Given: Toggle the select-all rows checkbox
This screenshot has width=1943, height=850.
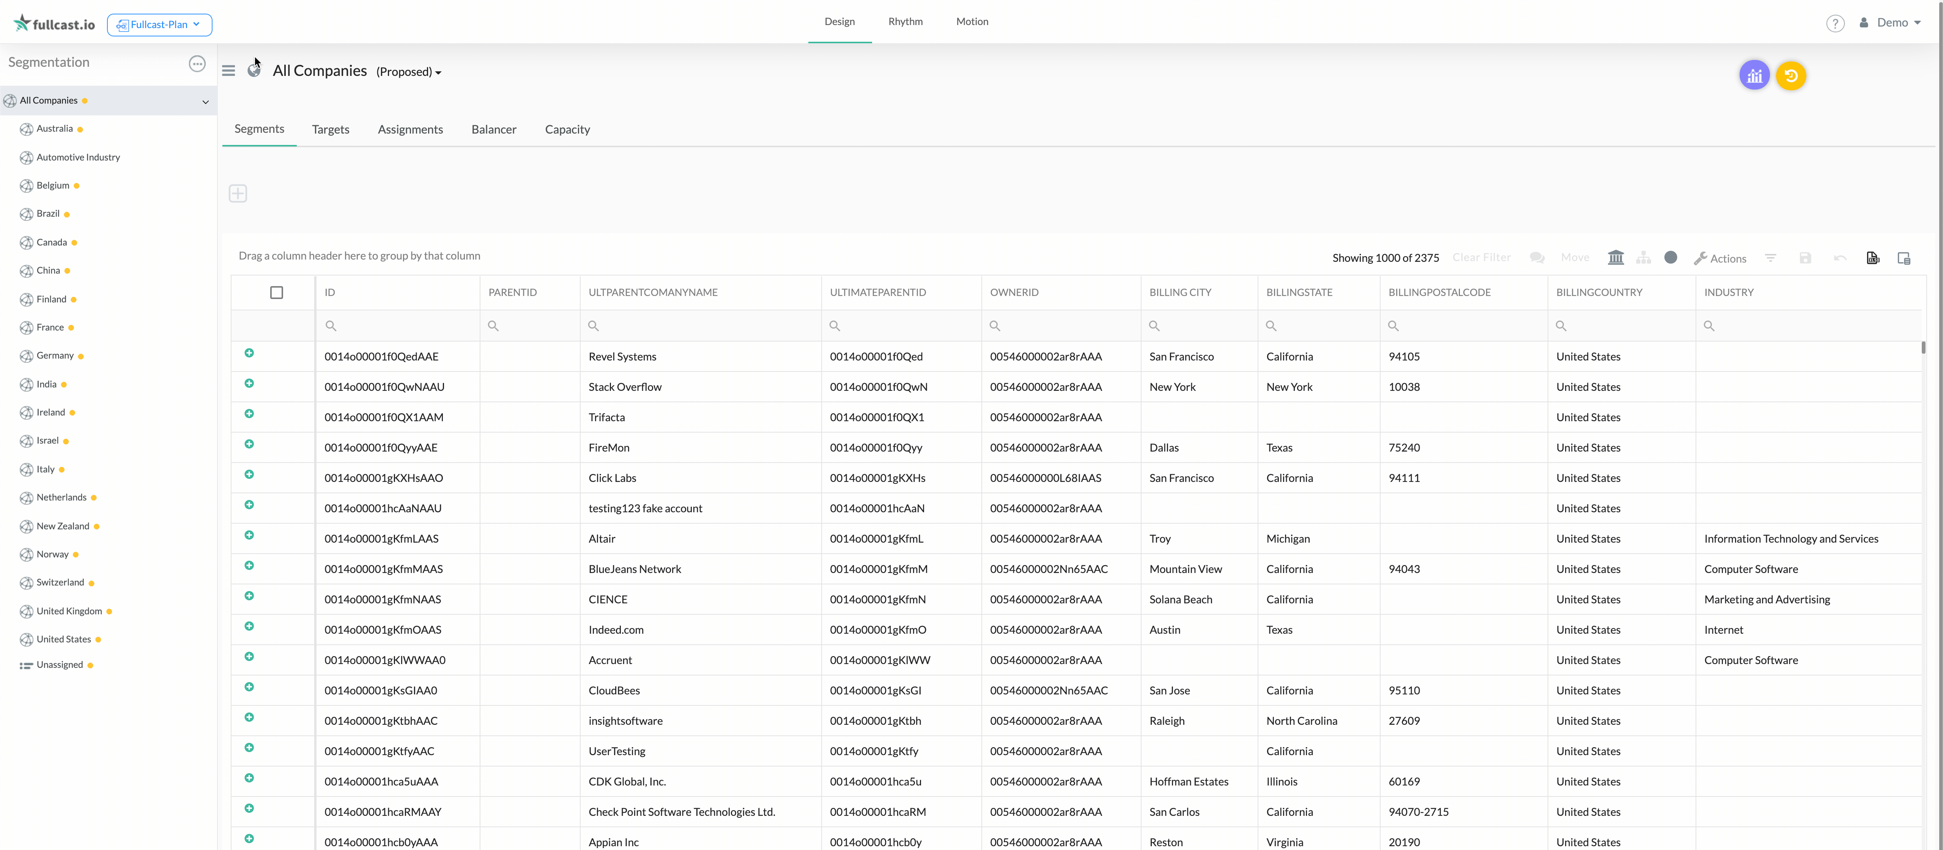Looking at the screenshot, I should (276, 293).
